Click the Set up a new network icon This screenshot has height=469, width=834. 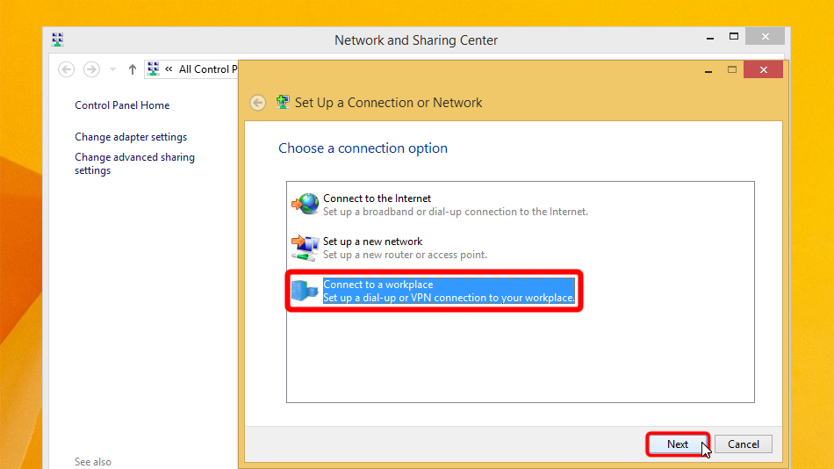coord(305,248)
